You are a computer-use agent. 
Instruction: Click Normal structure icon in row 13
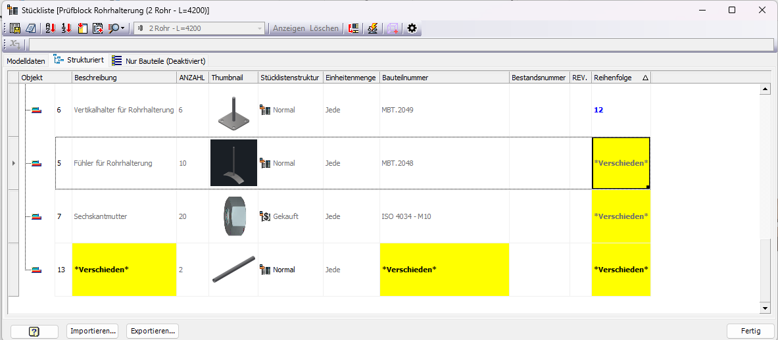pyautogui.click(x=265, y=270)
